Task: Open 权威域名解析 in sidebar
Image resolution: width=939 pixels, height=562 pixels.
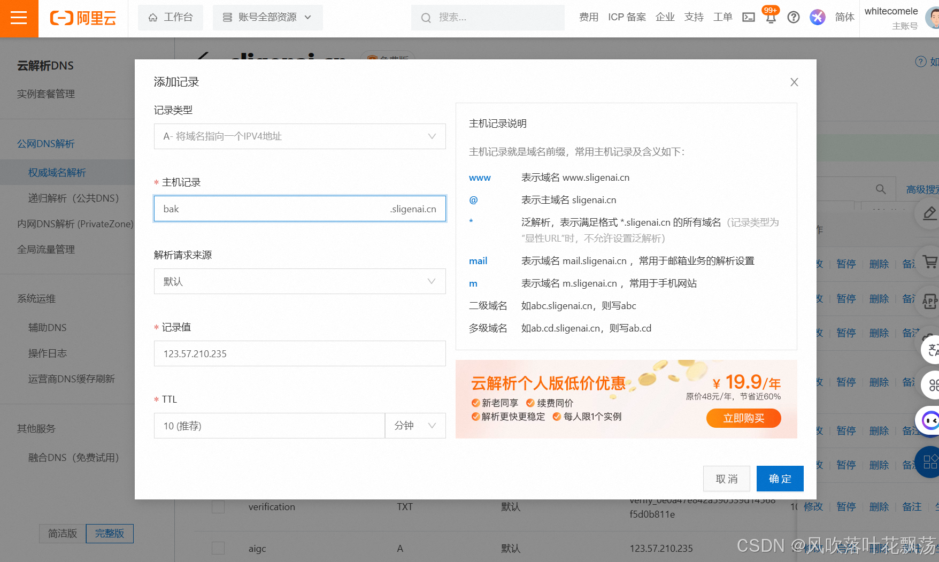Action: point(57,172)
